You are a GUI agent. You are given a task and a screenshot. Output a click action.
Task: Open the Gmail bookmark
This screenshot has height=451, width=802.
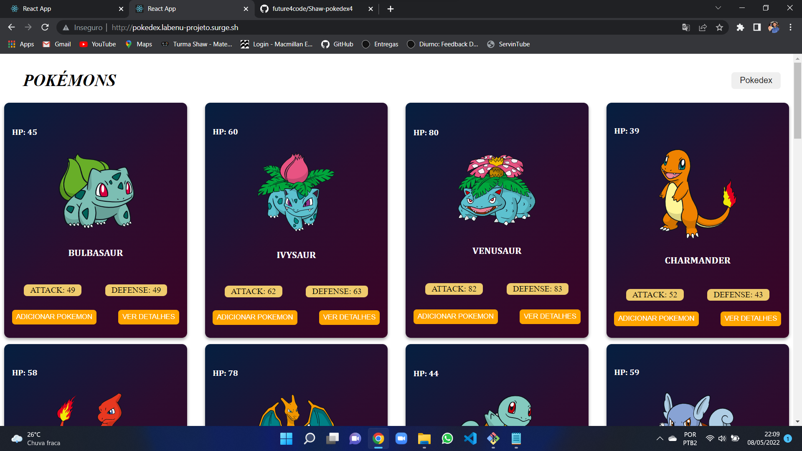(x=56, y=44)
